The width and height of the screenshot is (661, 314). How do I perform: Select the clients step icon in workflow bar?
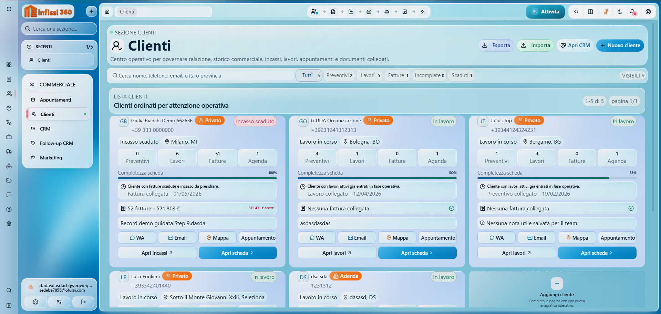tap(314, 12)
